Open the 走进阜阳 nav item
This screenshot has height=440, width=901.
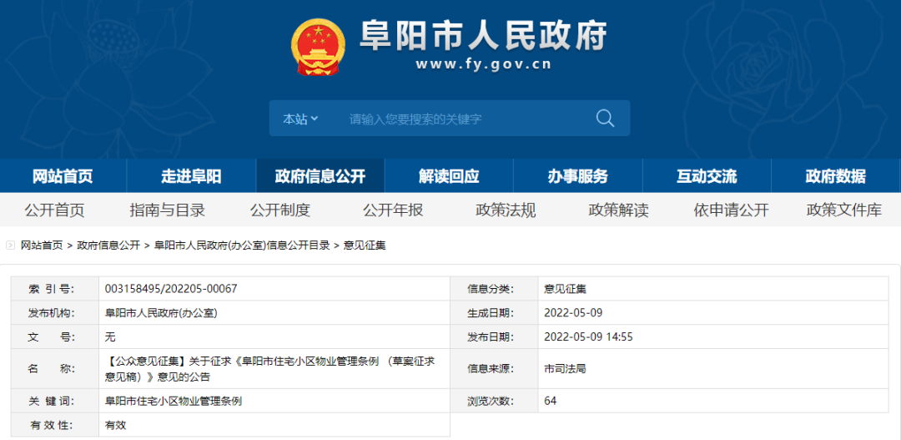[191, 176]
